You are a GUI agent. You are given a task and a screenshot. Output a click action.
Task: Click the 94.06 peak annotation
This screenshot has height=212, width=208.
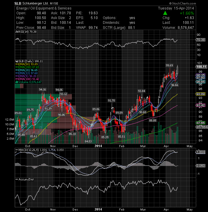[x=59, y=90]
